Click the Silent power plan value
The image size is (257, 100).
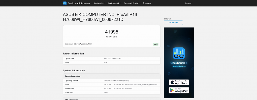click(x=106, y=92)
